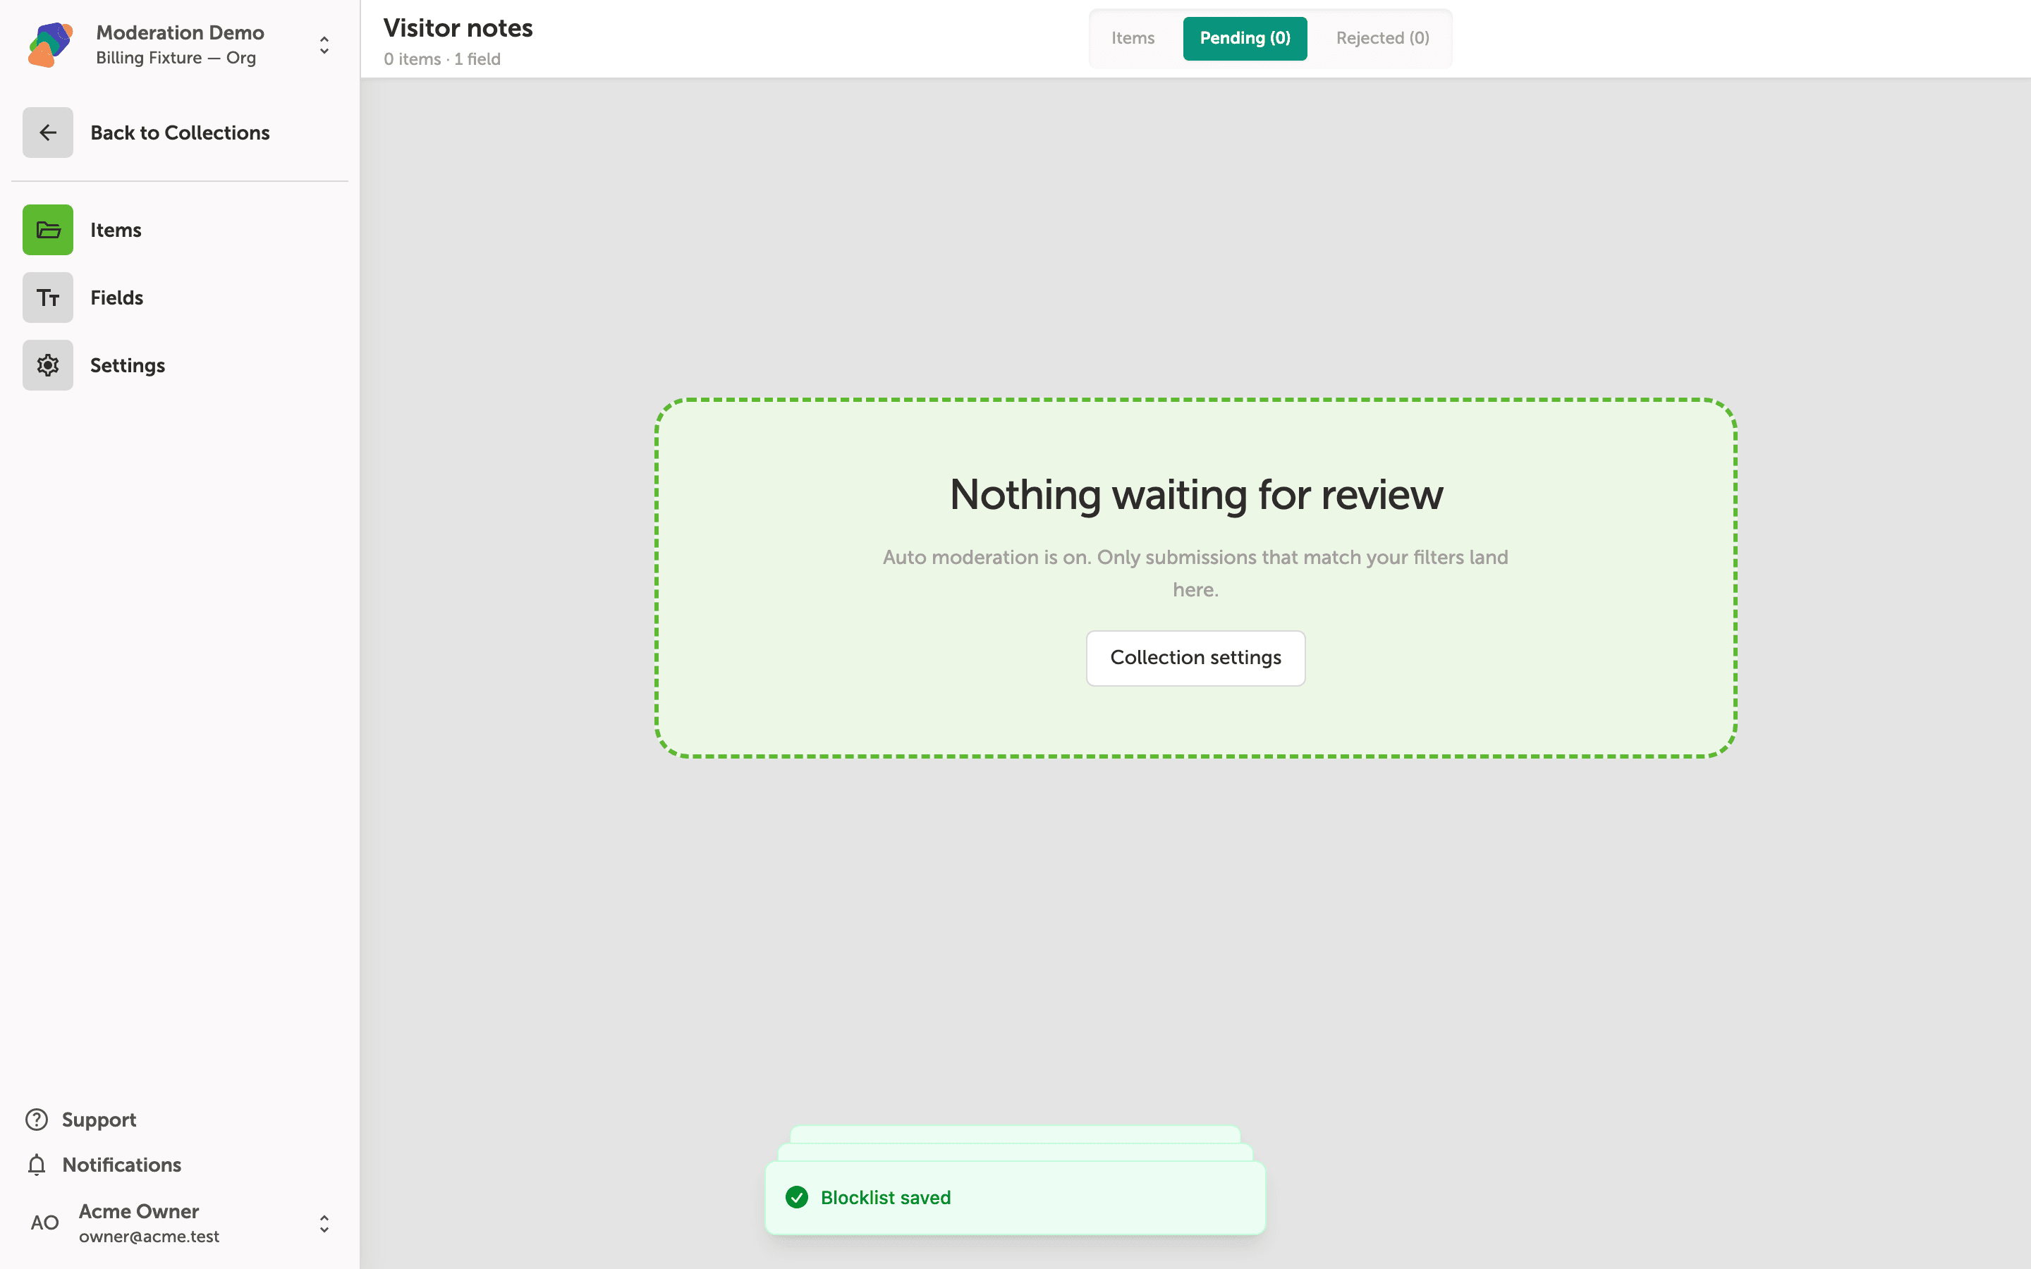Click the Moderation Demo workspace name
2031x1269 pixels.
coord(180,32)
